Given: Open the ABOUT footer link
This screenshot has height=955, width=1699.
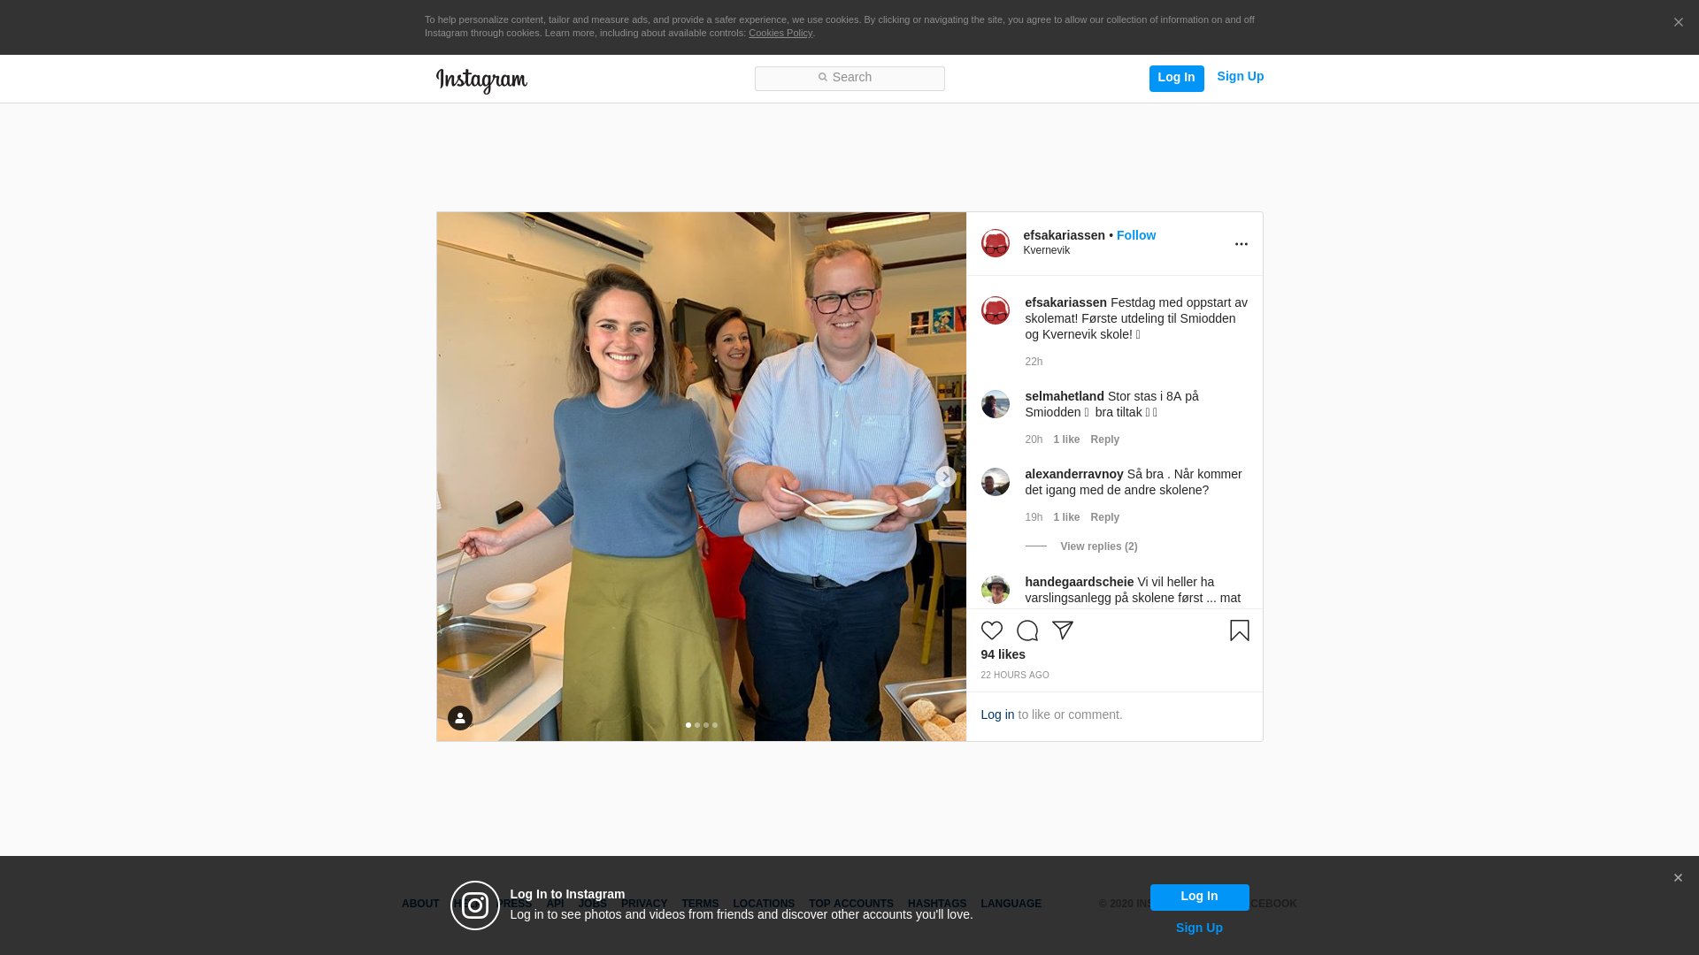Looking at the screenshot, I should pyautogui.click(x=420, y=904).
